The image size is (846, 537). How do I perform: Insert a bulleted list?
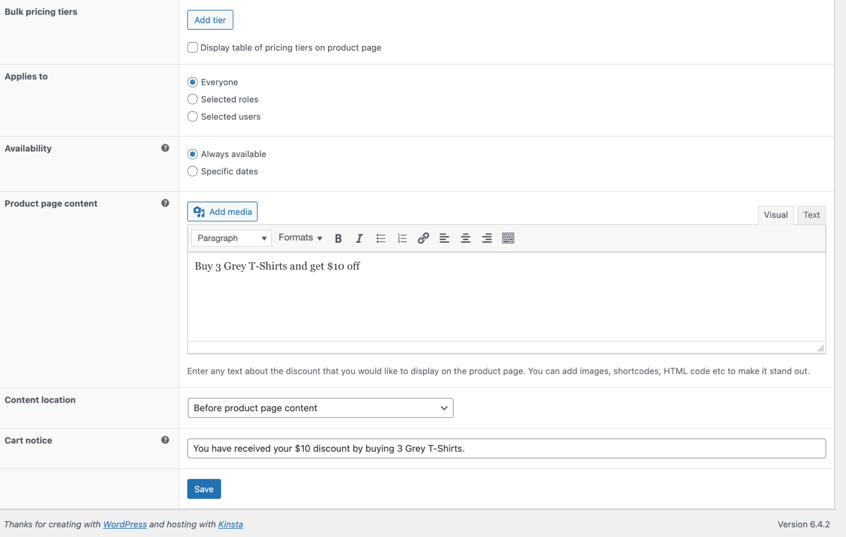[381, 238]
